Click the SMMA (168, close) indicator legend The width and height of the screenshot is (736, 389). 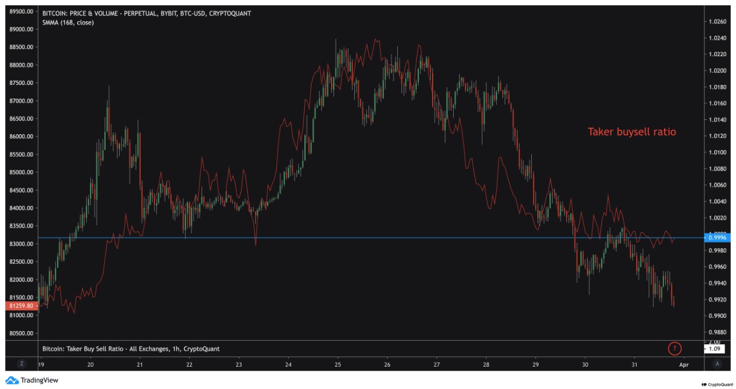click(68, 22)
